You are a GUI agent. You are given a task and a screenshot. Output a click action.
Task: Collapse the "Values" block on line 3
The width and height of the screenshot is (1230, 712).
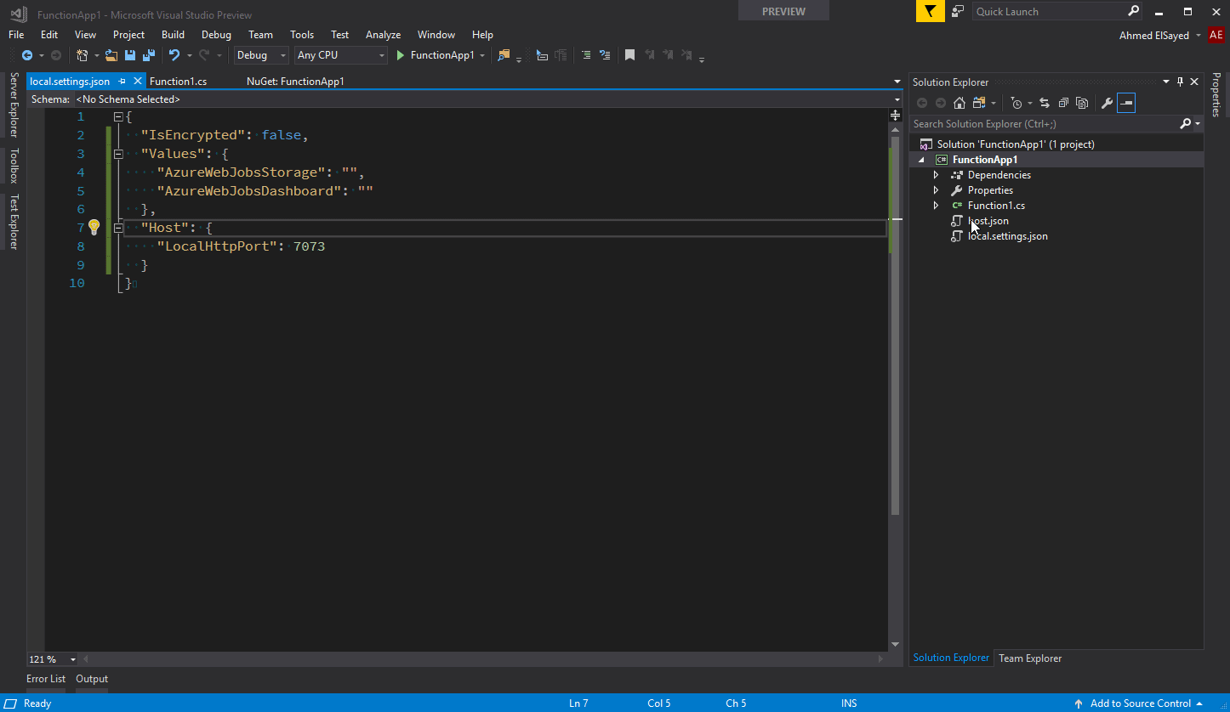pyautogui.click(x=118, y=154)
